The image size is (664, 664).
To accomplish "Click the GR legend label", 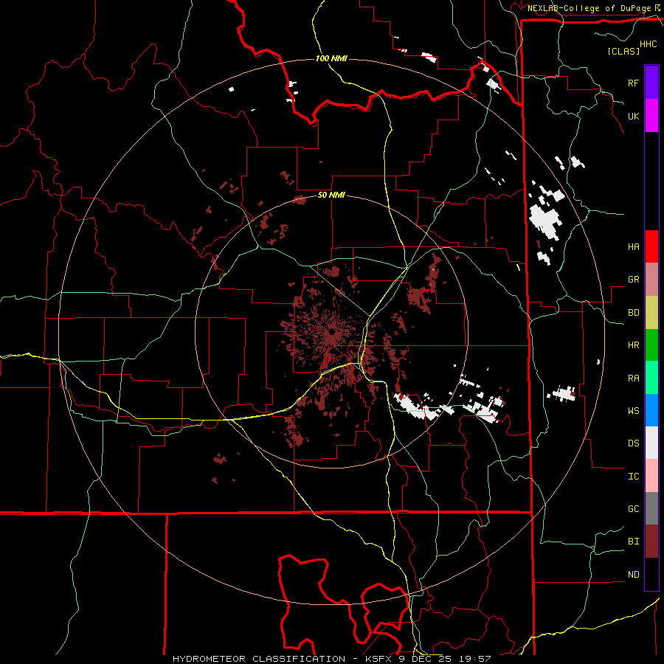I will tap(633, 280).
